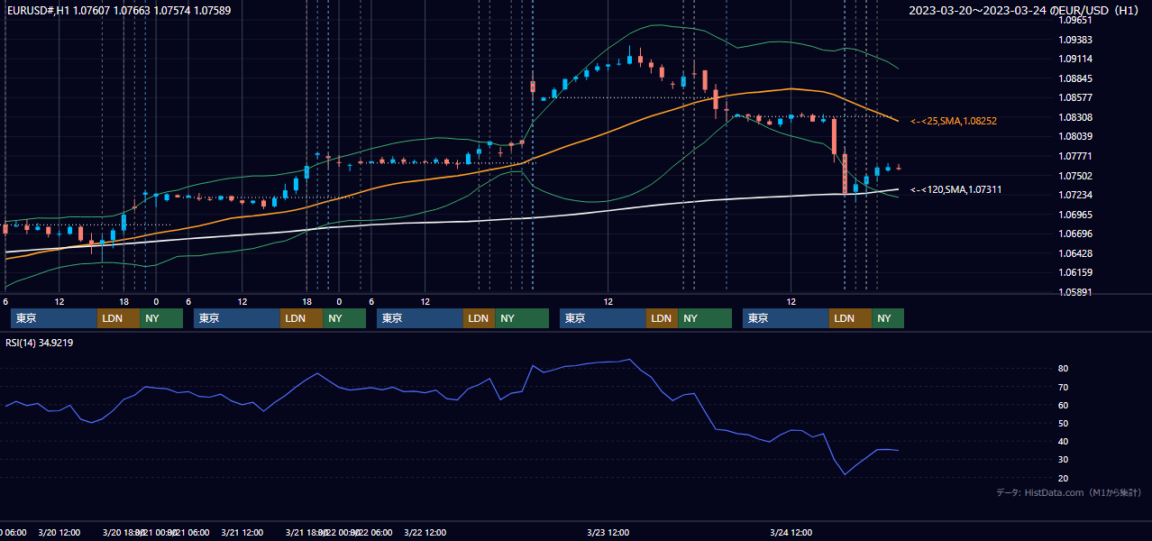Click the 3/21 12:00 date label

[242, 532]
